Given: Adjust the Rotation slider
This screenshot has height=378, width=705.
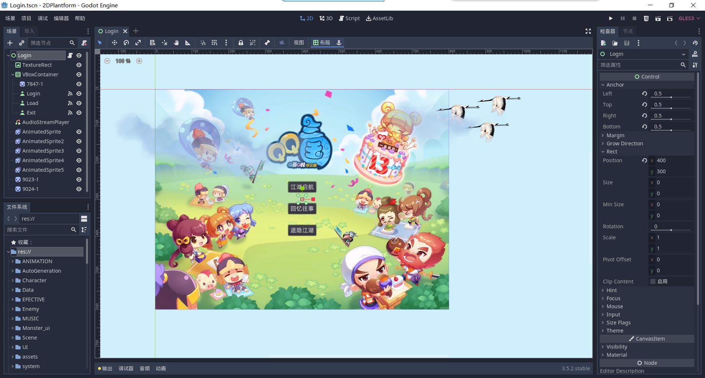Looking at the screenshot, I should [671, 230].
